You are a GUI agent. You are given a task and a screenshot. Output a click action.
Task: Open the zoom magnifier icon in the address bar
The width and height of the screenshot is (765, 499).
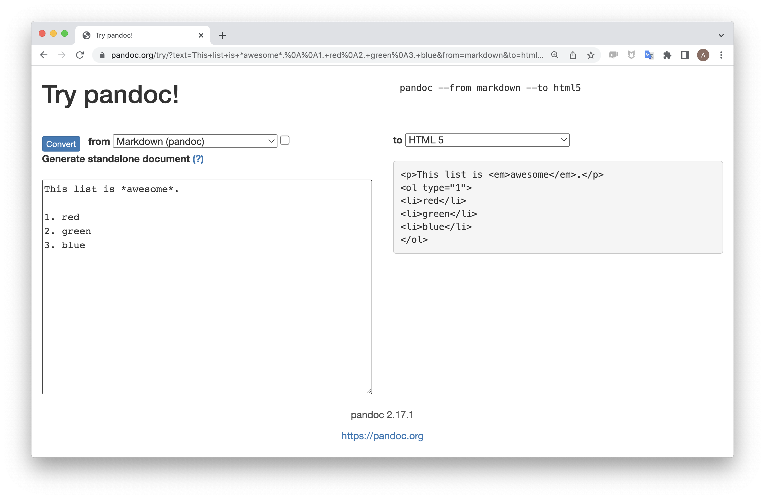[555, 55]
